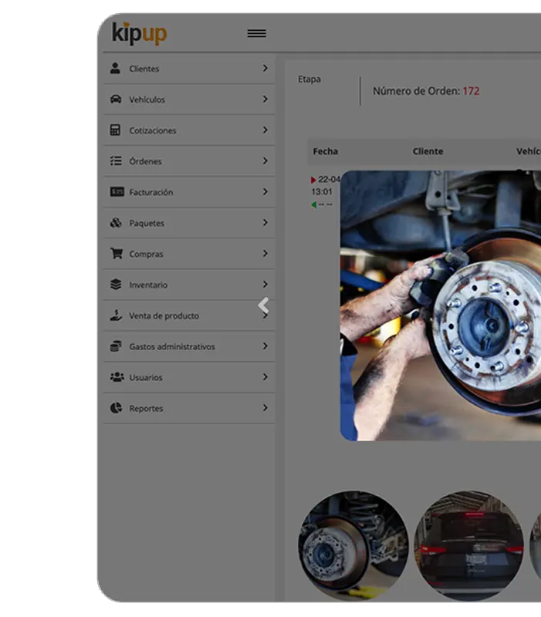The height and width of the screenshot is (617, 541).
Task: Open the Clientes menu item
Action: tap(189, 69)
